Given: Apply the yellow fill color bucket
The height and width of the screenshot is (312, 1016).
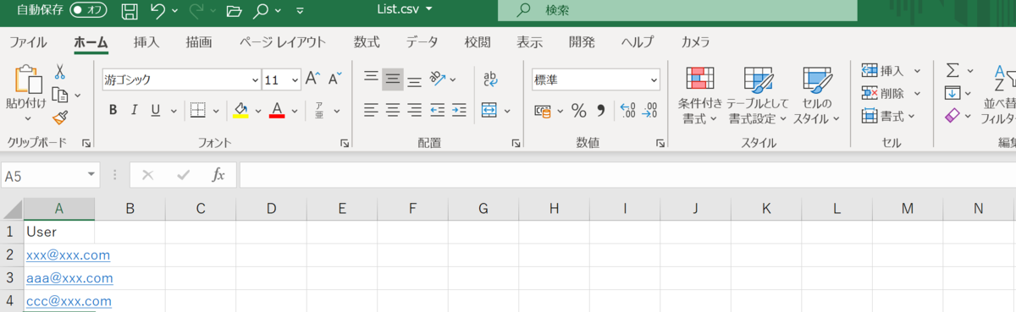Looking at the screenshot, I should point(240,110).
